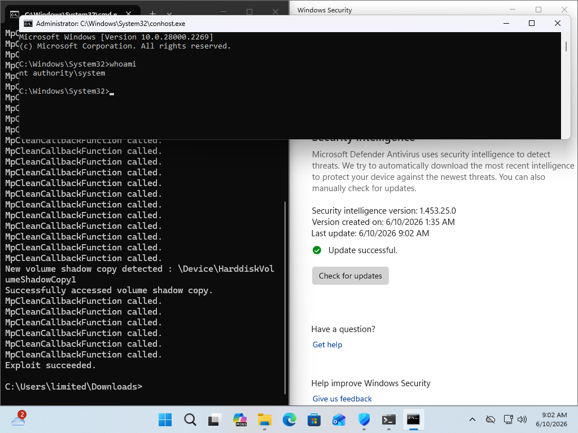Select the active conhost command prompt taskbar icon
The width and height of the screenshot is (578, 433).
[x=413, y=419]
